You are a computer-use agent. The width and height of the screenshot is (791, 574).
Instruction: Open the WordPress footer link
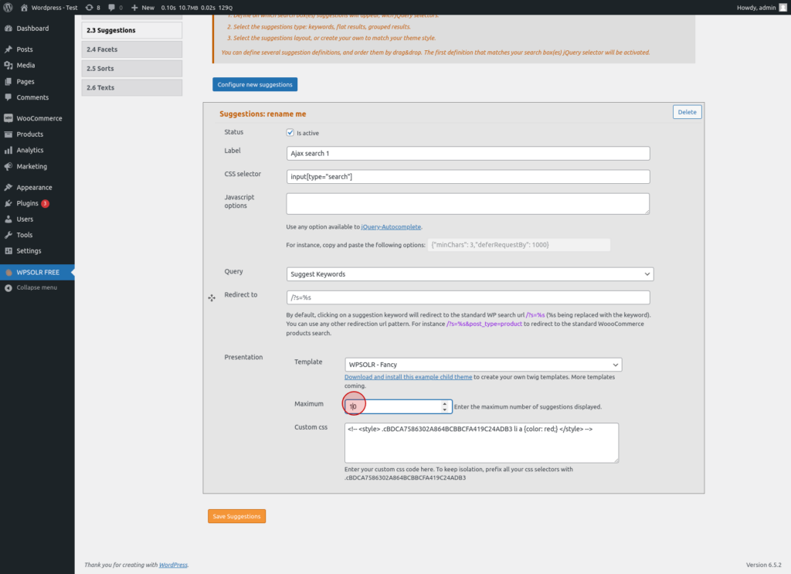(173, 565)
